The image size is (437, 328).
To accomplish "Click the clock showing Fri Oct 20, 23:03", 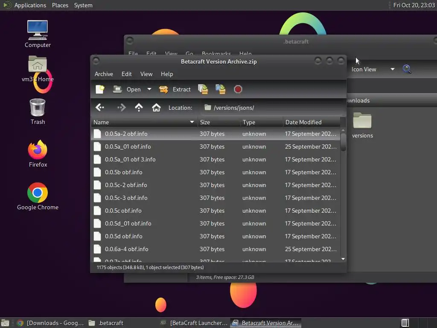I will coord(414,5).
